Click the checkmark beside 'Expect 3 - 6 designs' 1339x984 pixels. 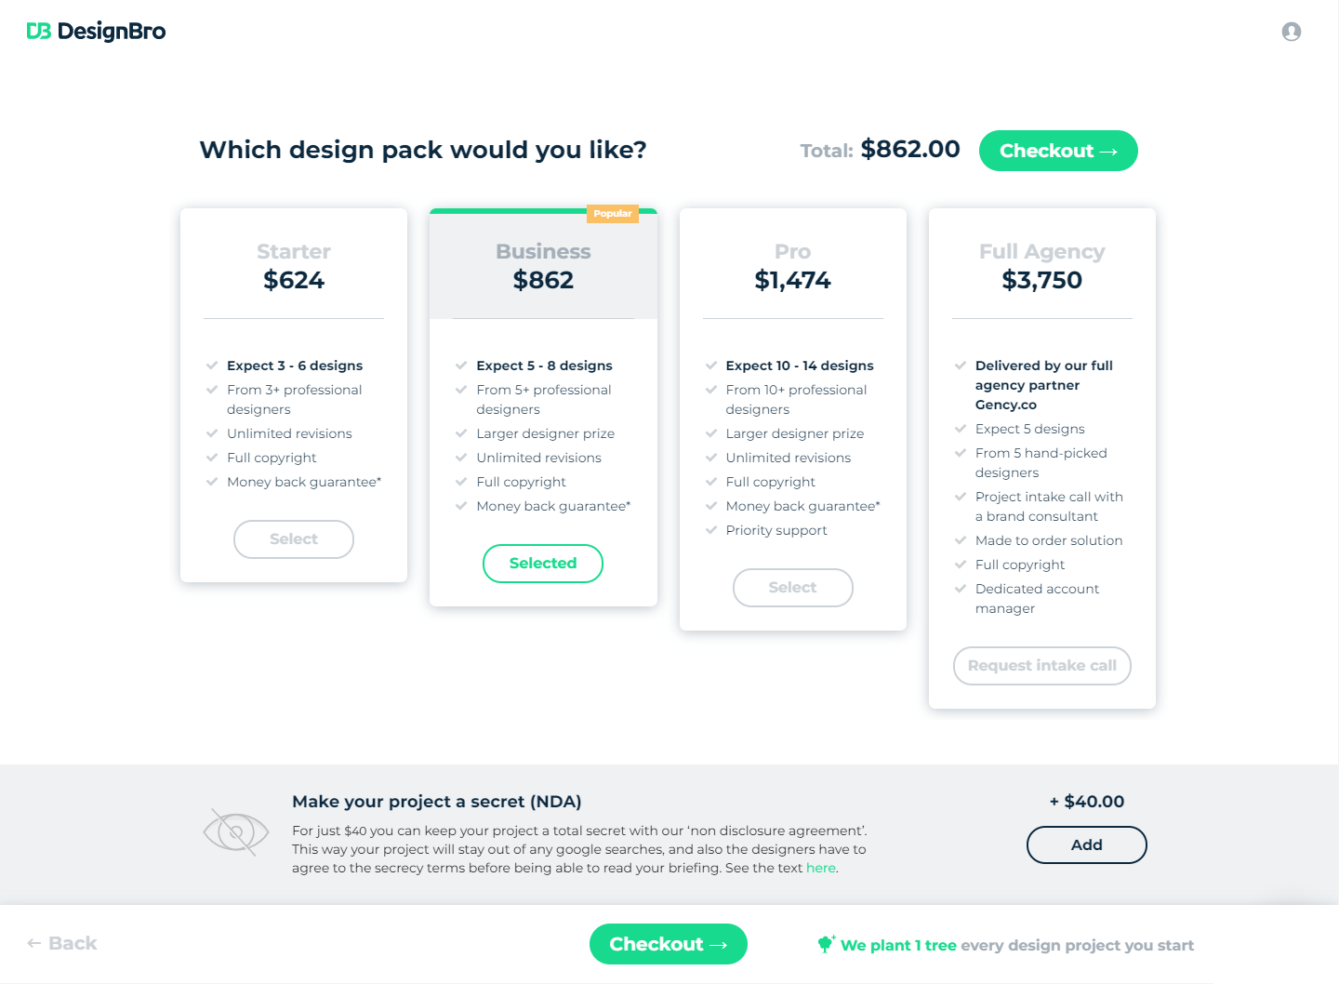coord(210,366)
